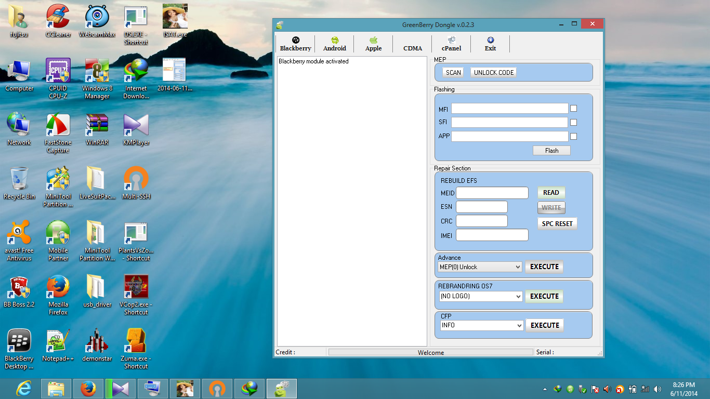Screen dimensions: 710x399
Task: Select the WebcamMax desktop icon
Action: point(97,21)
